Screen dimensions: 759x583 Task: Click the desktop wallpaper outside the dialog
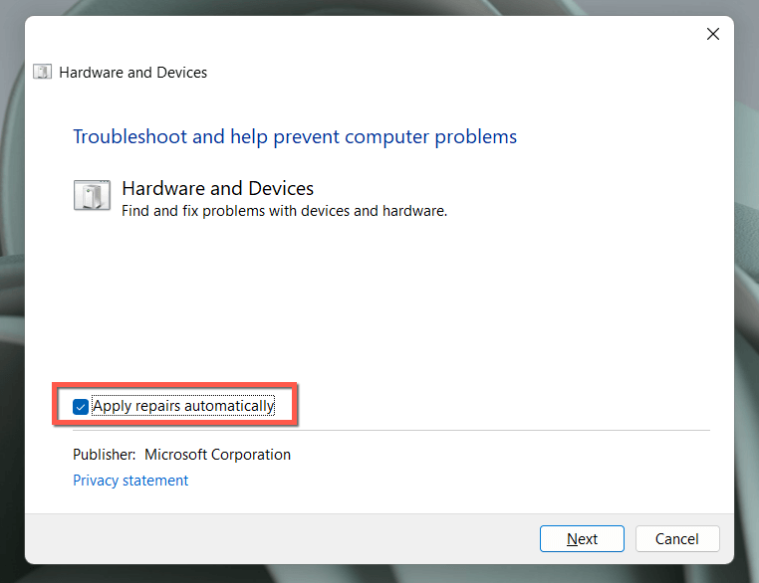click(12, 298)
